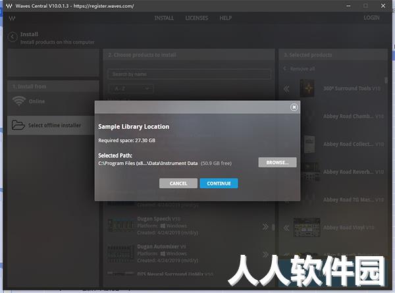Remove Abbey Road Vinyl V10 with its arrow
Viewport: 395px width, 293px height.
(286, 228)
